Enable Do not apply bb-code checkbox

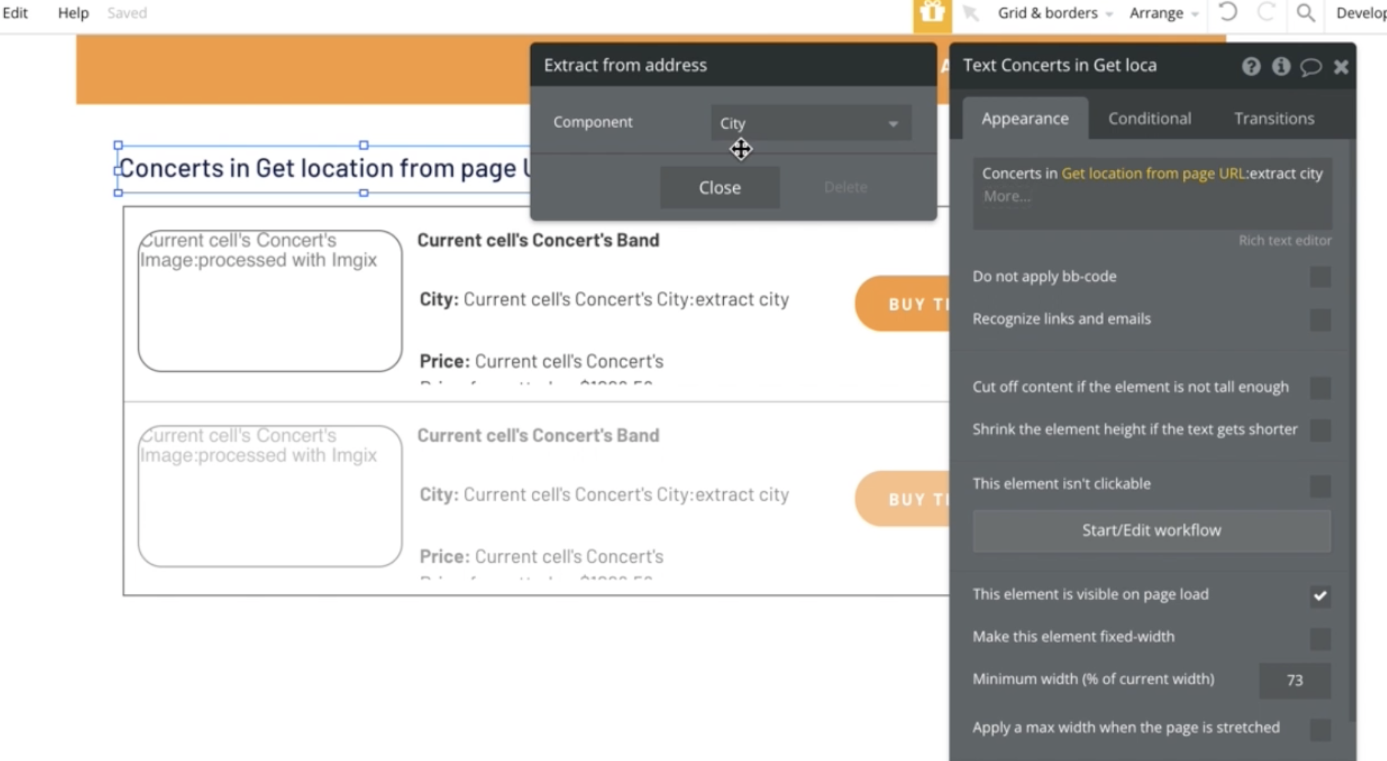tap(1320, 277)
